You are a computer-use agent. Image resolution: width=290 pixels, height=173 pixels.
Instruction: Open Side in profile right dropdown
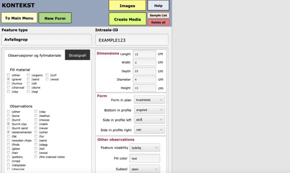149,130
